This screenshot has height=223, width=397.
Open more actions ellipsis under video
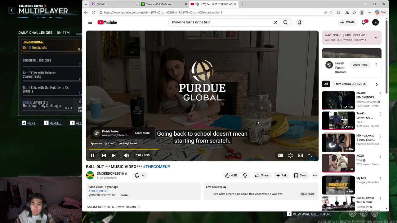pos(315,175)
